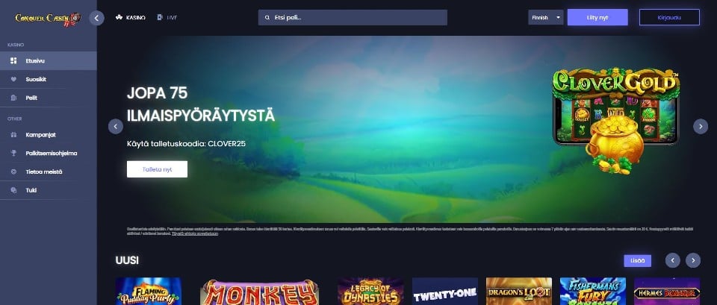The height and width of the screenshot is (305, 717).
Task: Open Pelit in the sidebar
Action: pos(48,98)
